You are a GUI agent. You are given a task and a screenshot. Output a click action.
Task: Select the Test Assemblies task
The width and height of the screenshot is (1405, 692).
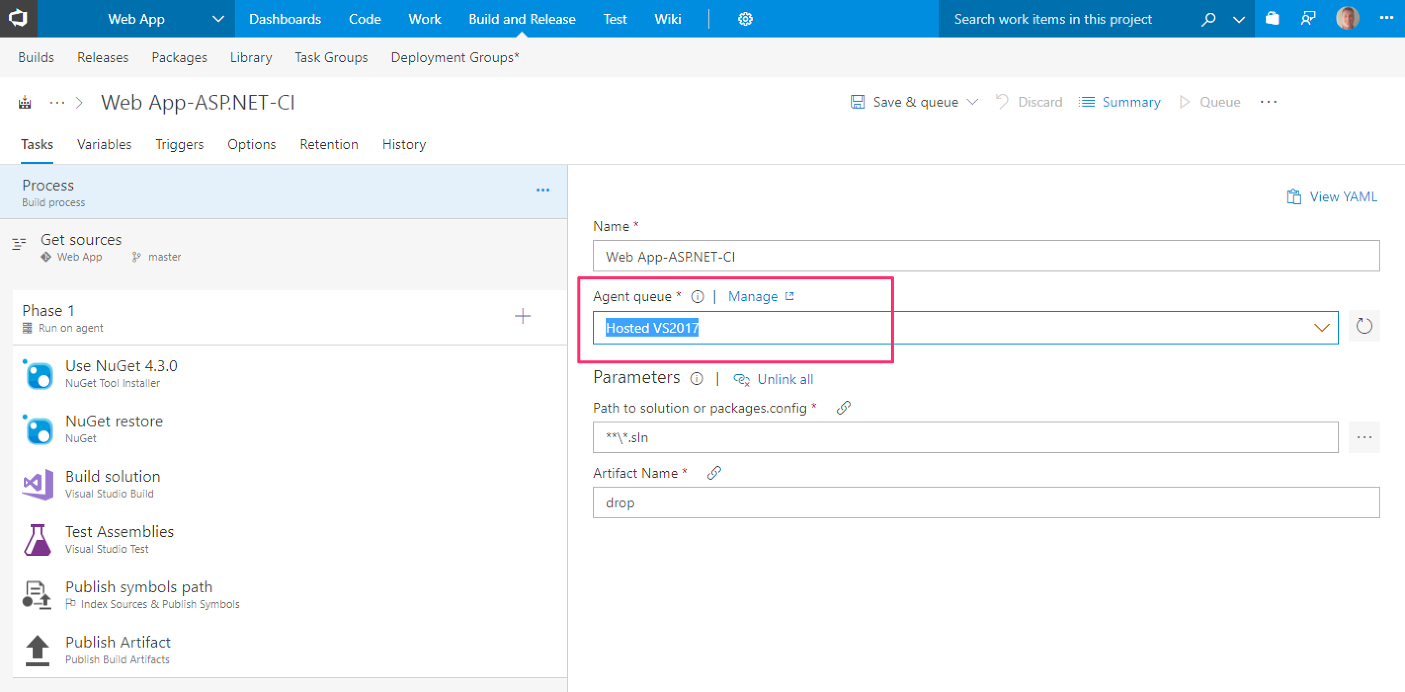(119, 539)
